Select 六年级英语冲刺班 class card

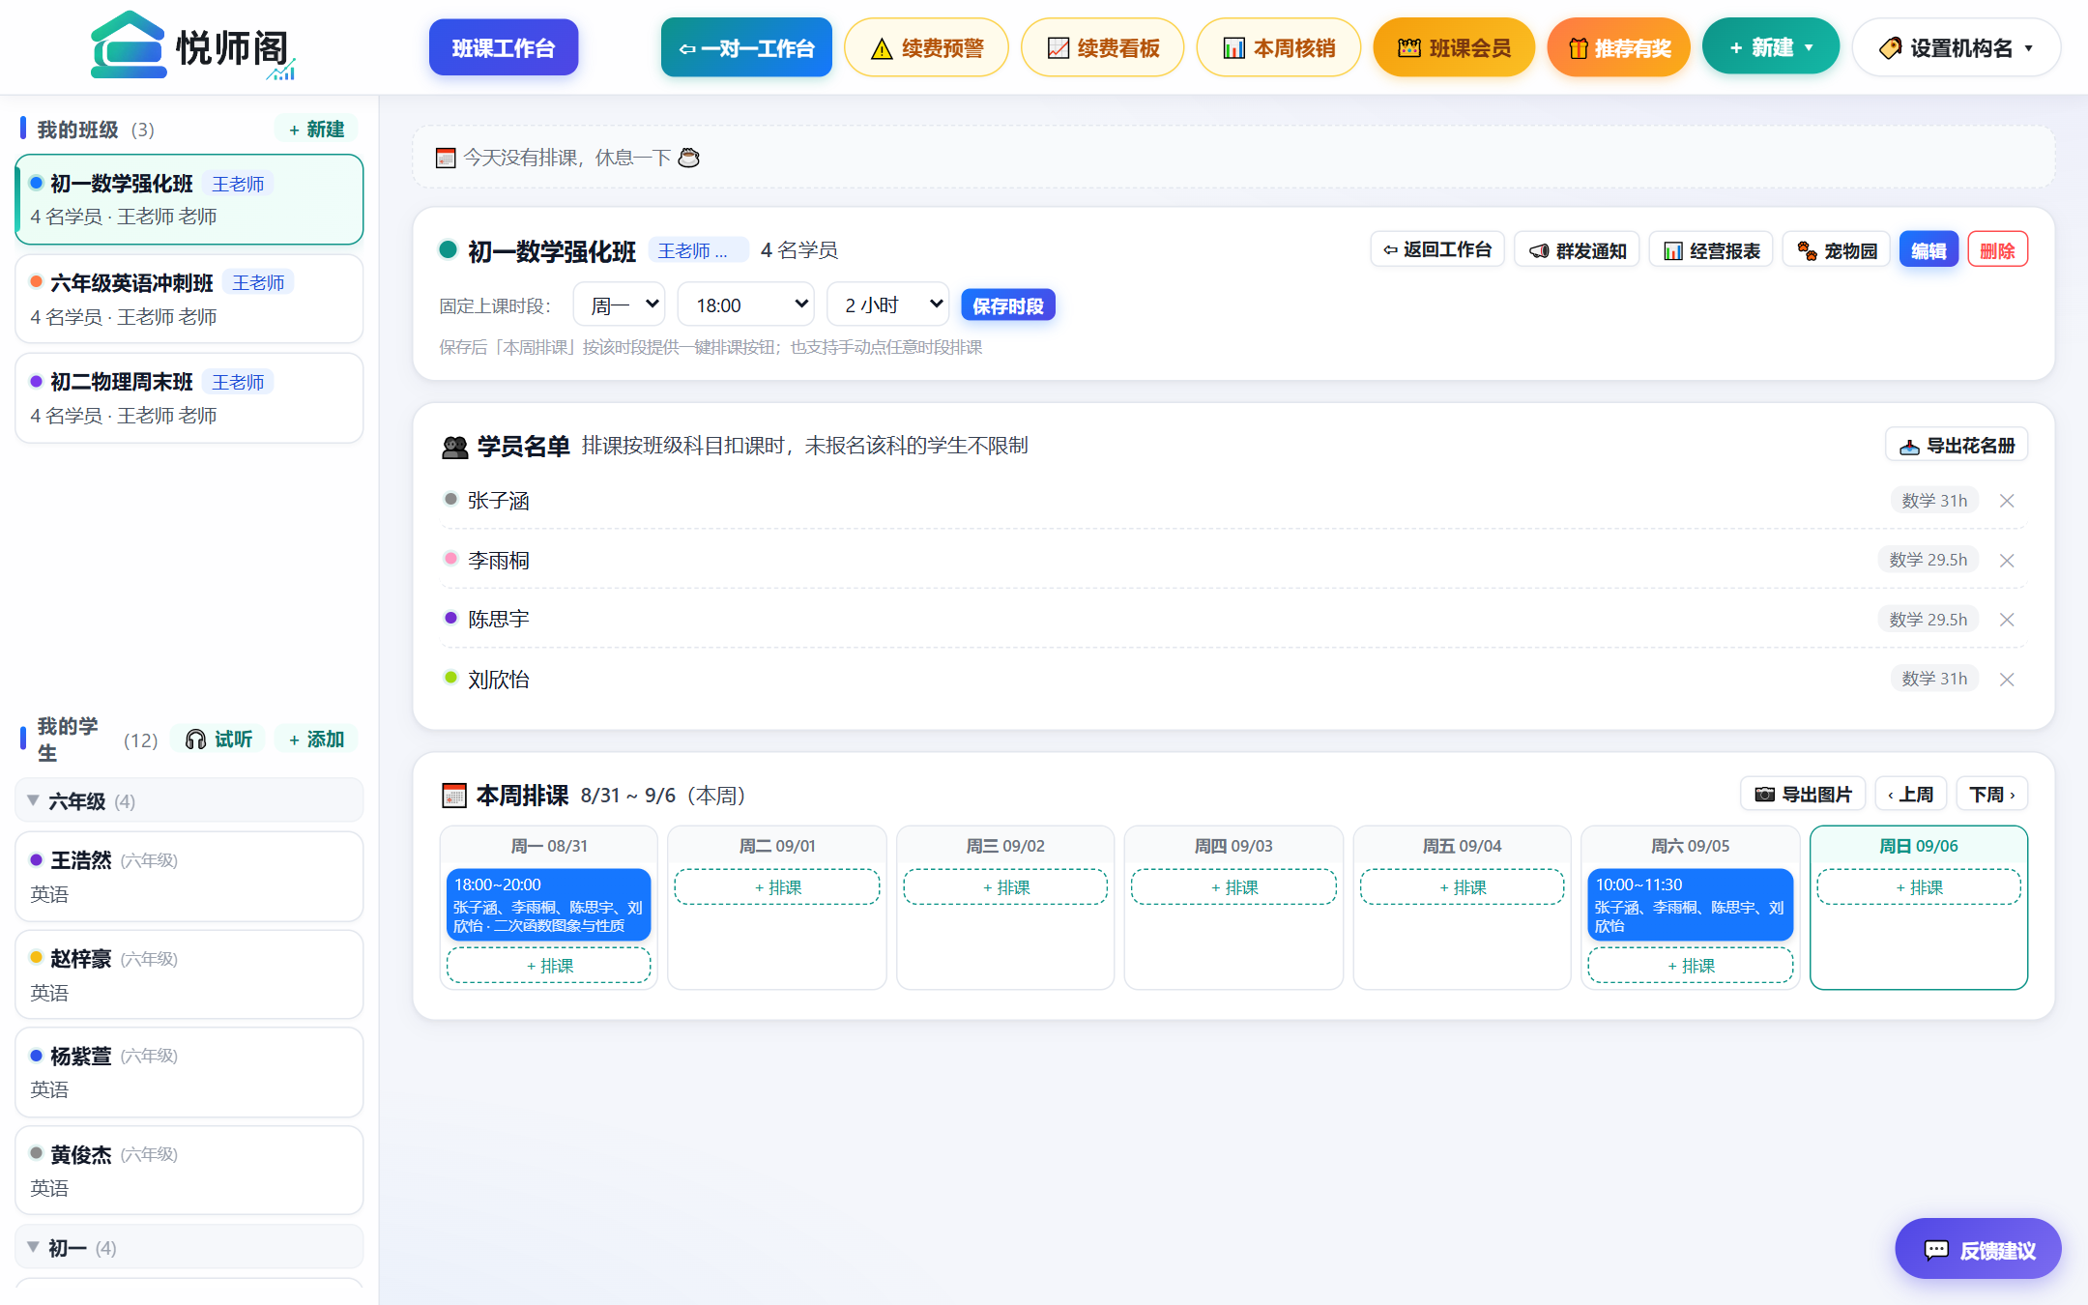click(x=189, y=299)
